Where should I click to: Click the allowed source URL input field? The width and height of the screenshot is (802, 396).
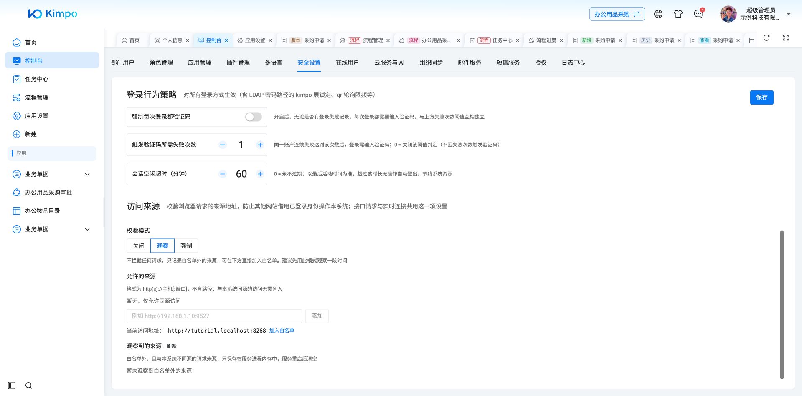tap(214, 316)
